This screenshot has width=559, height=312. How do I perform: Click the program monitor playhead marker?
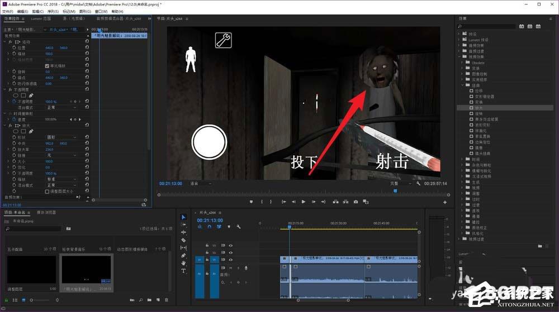click(x=395, y=191)
